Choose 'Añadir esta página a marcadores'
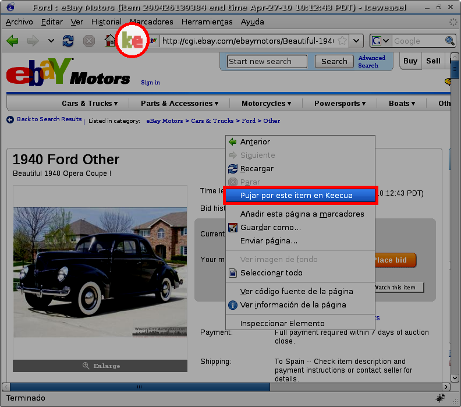 [x=300, y=214]
